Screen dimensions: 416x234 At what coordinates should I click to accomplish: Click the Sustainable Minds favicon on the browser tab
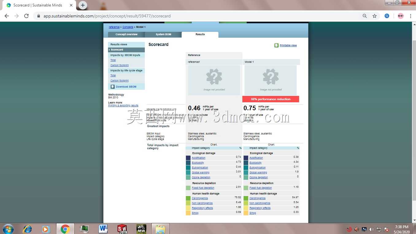click(x=9, y=5)
